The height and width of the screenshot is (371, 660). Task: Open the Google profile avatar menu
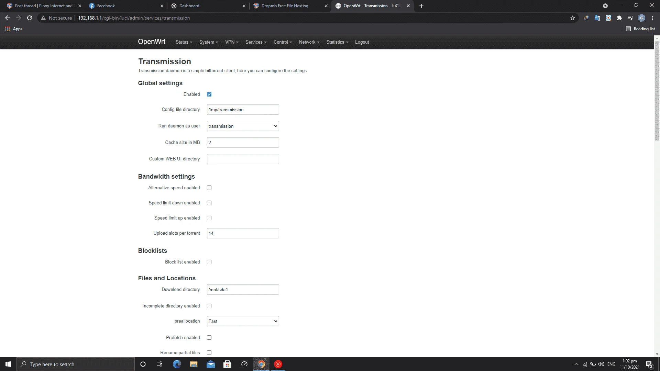[641, 18]
